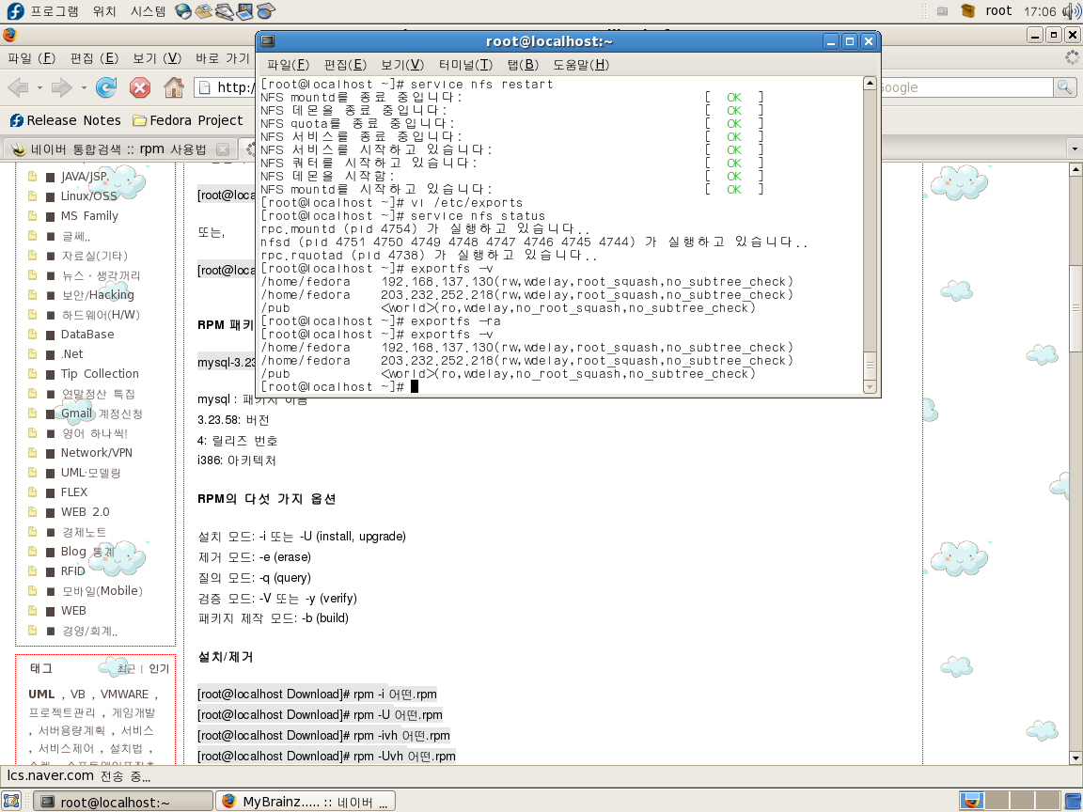Click the Google search input field
Viewport: 1083px width, 812px height.
click(964, 87)
